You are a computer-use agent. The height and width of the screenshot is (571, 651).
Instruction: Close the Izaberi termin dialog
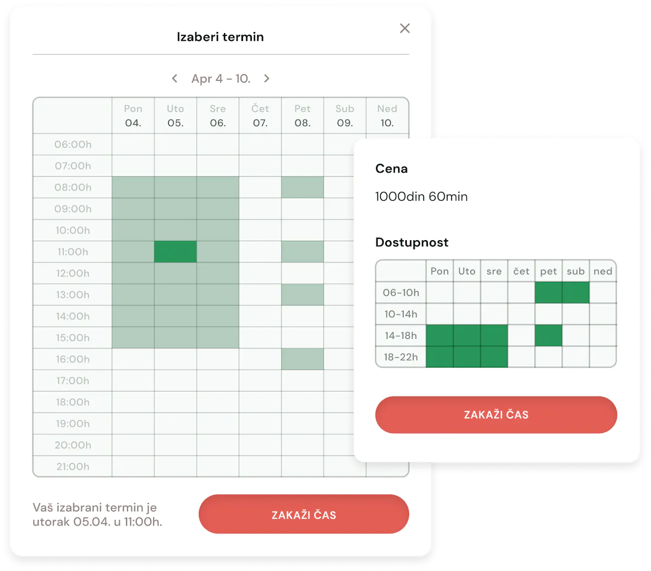(405, 28)
